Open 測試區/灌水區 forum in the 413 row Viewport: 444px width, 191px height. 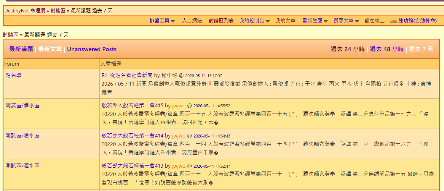(23, 166)
